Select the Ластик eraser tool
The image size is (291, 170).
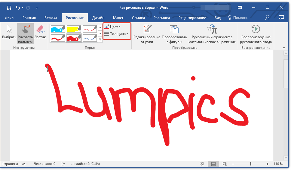[x=40, y=33]
